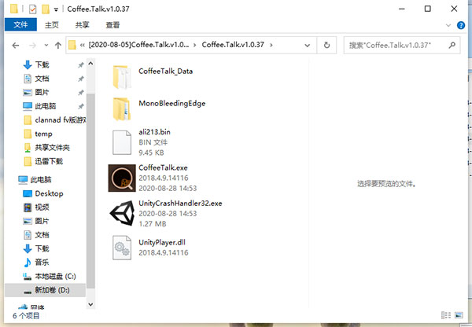
Task: Click the properties checkmark icon in title bar
Action: pyautogui.click(x=32, y=9)
